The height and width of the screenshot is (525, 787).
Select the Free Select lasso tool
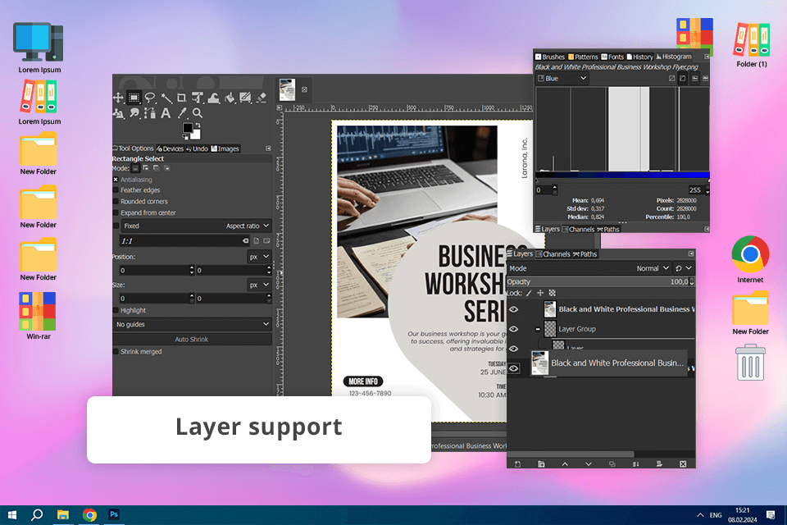(149, 98)
